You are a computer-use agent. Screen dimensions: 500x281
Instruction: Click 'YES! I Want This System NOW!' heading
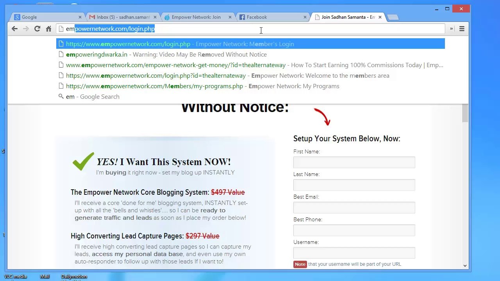click(164, 162)
